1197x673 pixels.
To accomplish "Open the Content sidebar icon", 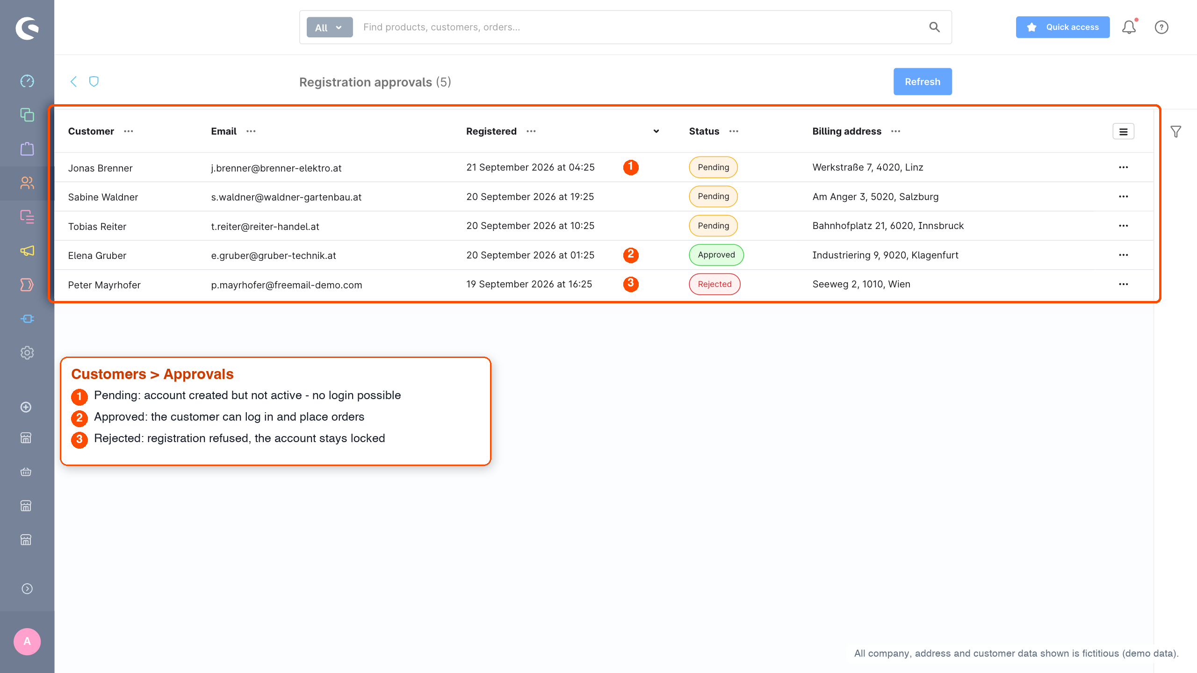I will click(27, 216).
